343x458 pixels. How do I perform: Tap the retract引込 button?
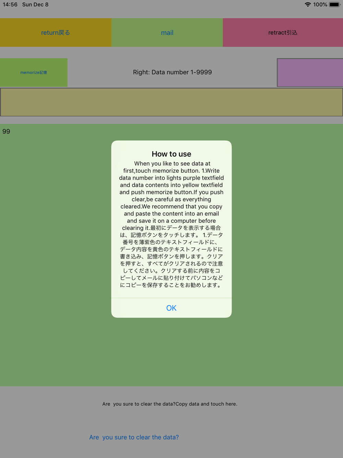point(283,33)
